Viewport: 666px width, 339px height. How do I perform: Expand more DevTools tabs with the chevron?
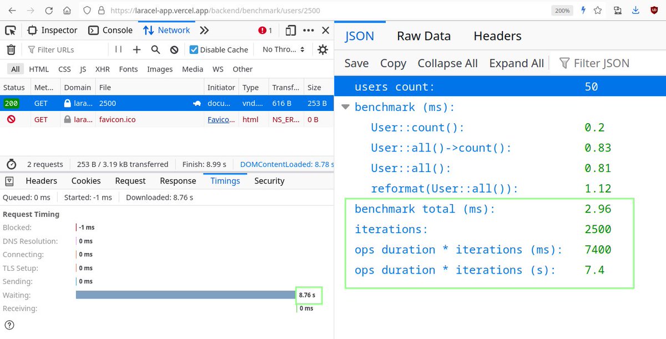[204, 31]
